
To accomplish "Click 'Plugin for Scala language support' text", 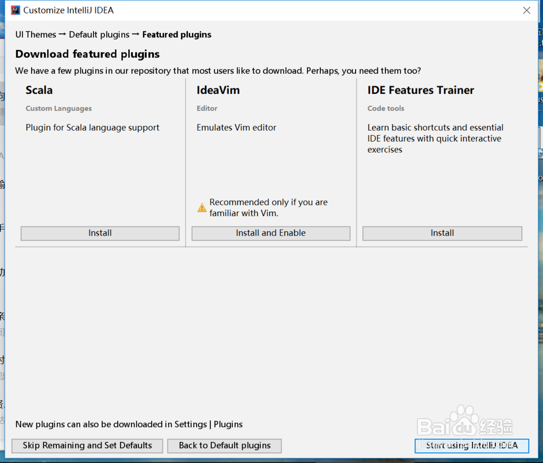I will [92, 128].
